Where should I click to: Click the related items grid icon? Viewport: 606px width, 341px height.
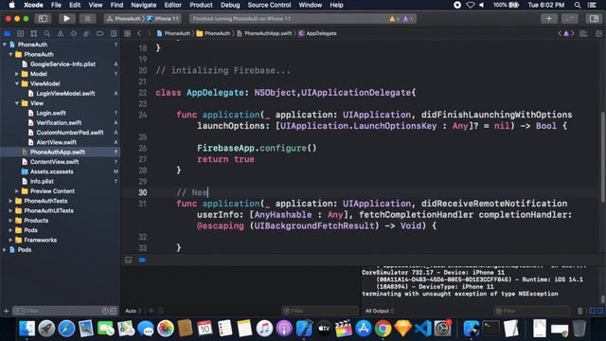tap(127, 34)
